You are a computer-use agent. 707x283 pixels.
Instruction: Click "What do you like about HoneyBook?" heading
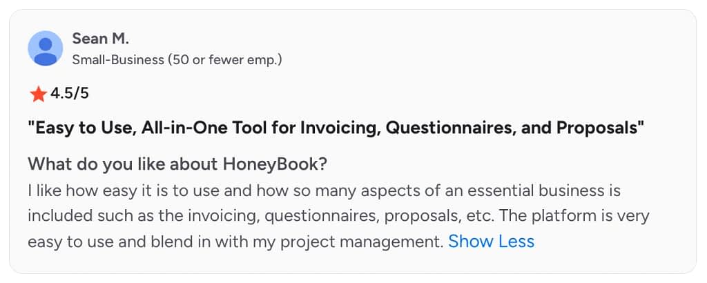point(177,164)
